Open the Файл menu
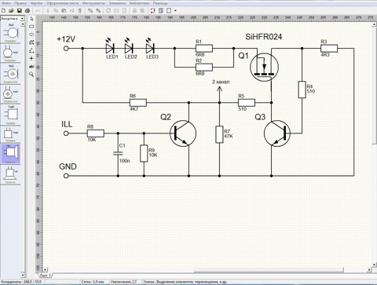This screenshot has height=285, width=377. (x=5, y=3)
